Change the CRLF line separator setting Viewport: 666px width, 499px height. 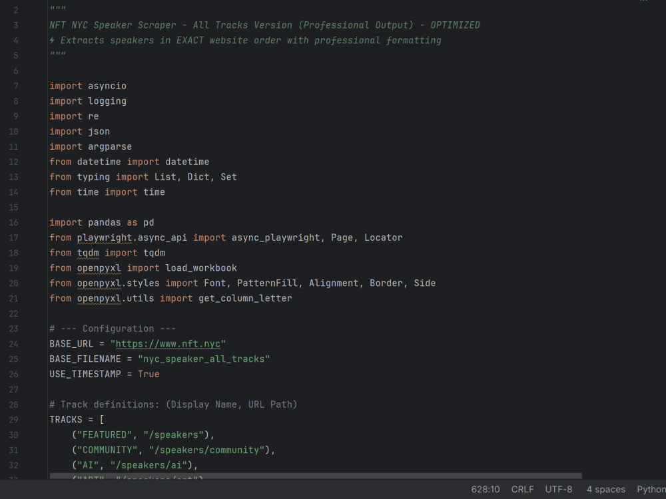coord(522,489)
